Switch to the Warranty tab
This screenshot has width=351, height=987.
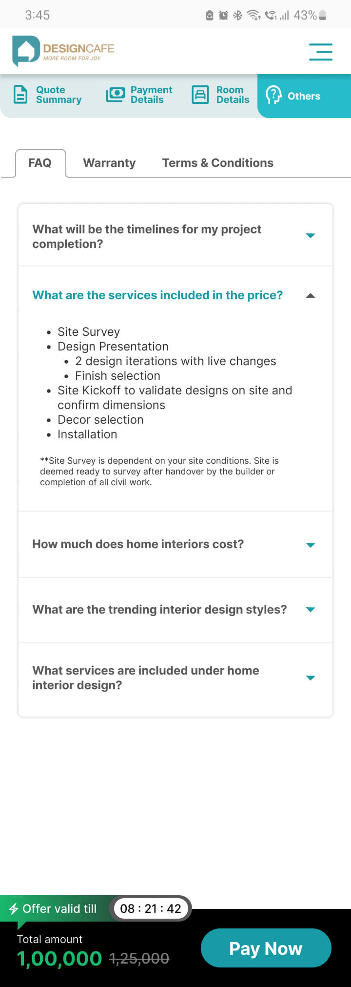pyautogui.click(x=109, y=163)
